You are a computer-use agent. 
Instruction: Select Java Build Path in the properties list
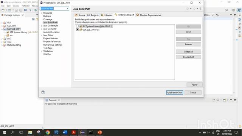point(50,22)
